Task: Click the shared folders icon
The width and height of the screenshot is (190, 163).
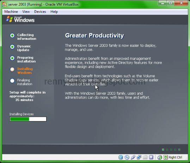Action: 145,157
